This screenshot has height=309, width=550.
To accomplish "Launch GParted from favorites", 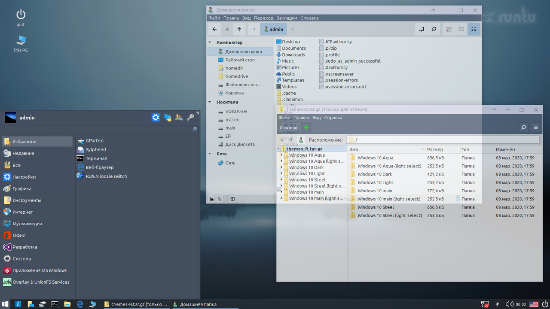I will coord(90,140).
